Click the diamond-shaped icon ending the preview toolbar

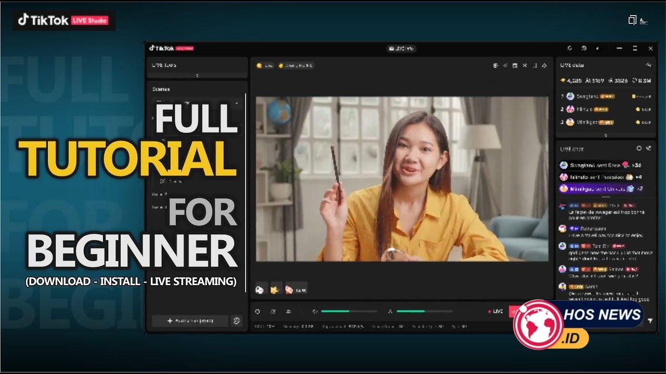(x=544, y=65)
